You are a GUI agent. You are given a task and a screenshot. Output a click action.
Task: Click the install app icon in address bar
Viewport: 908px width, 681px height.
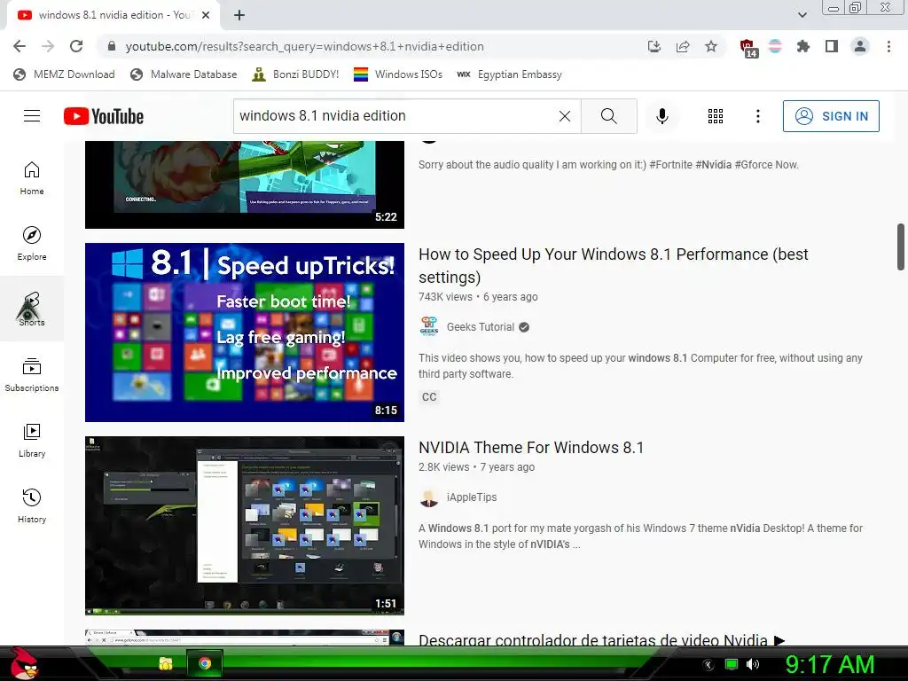654,46
